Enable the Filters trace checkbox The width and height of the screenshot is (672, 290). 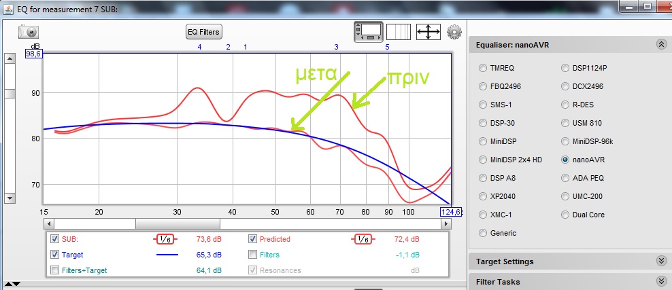[x=252, y=255]
